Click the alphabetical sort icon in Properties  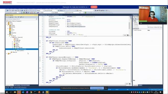(x=136, y=19)
